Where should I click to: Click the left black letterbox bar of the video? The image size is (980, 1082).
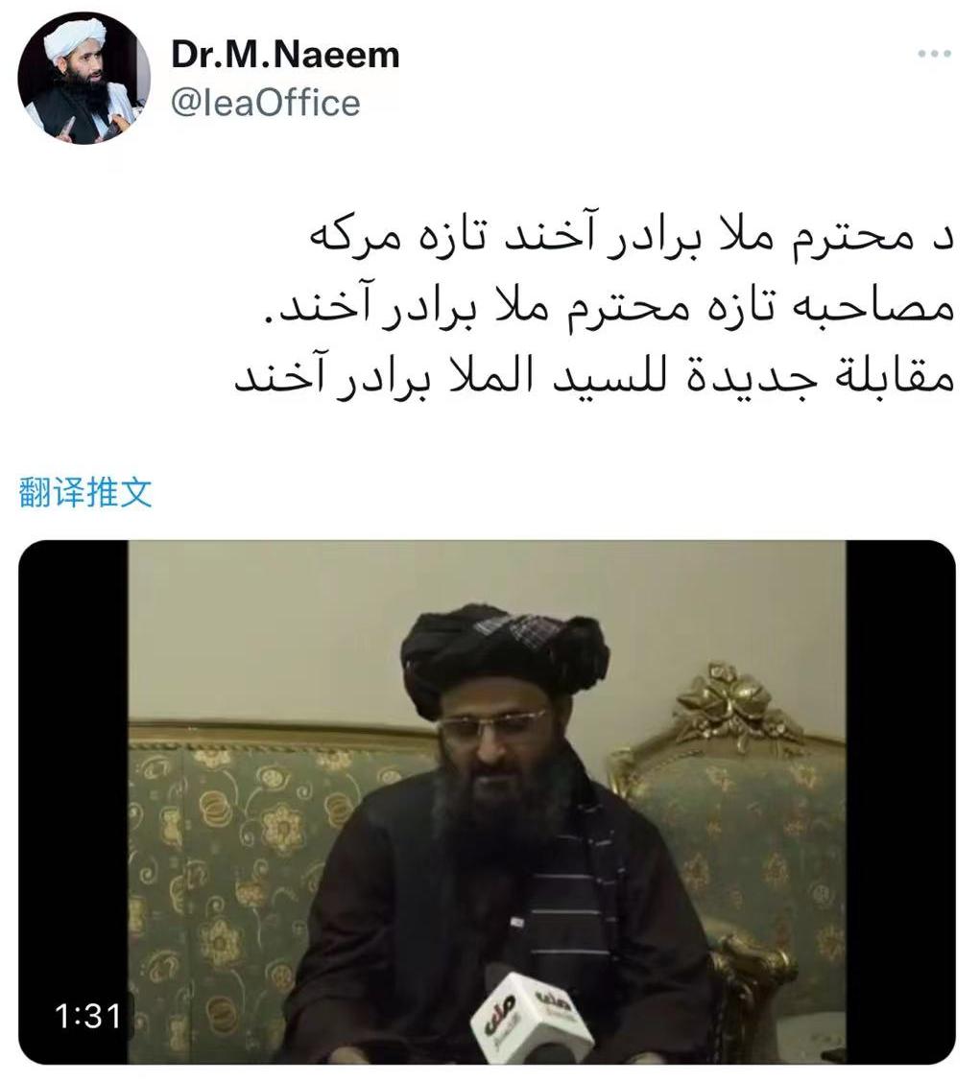coord(73,802)
